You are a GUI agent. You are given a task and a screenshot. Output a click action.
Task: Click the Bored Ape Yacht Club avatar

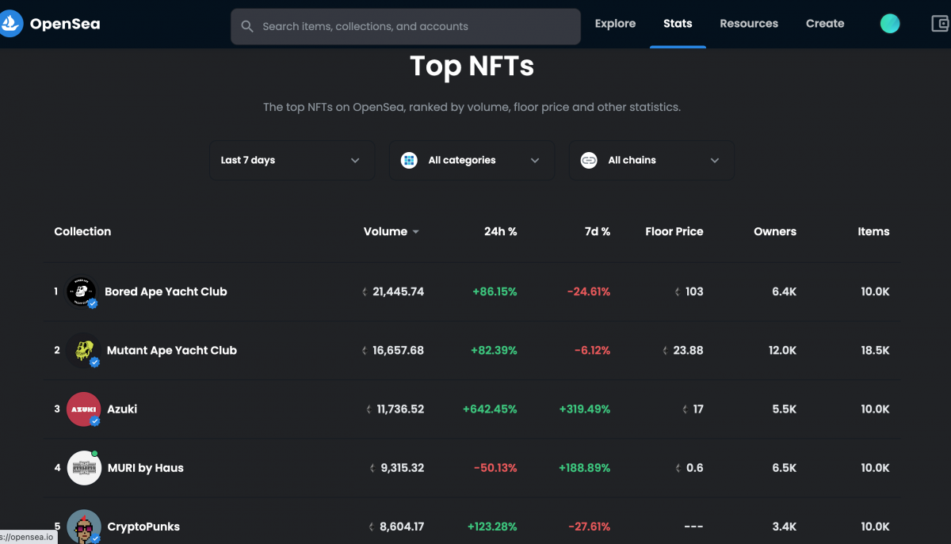click(82, 291)
